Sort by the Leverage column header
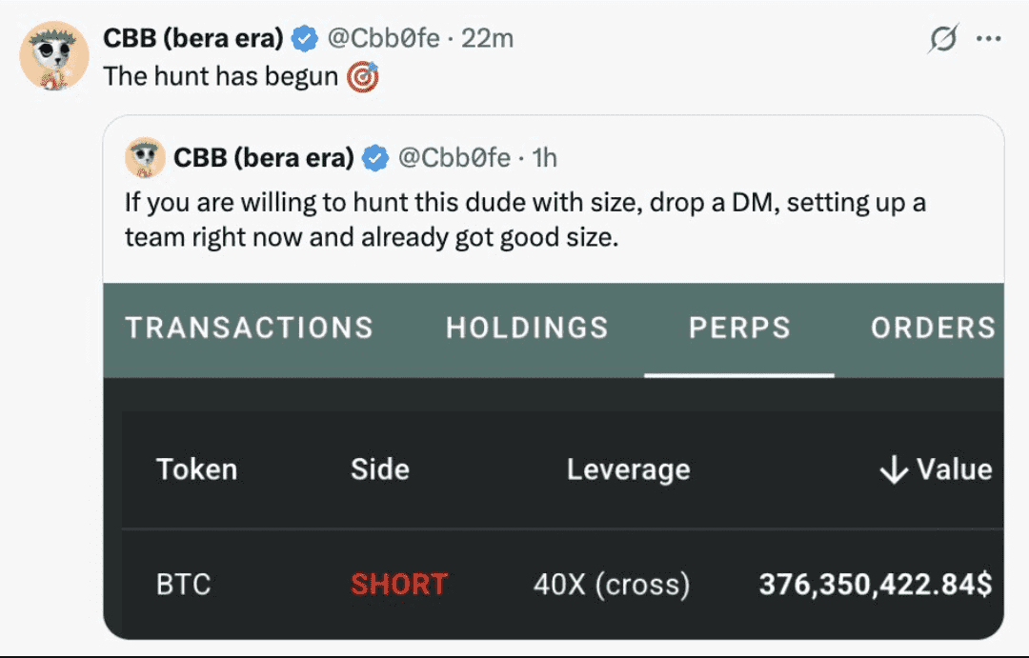 (628, 469)
